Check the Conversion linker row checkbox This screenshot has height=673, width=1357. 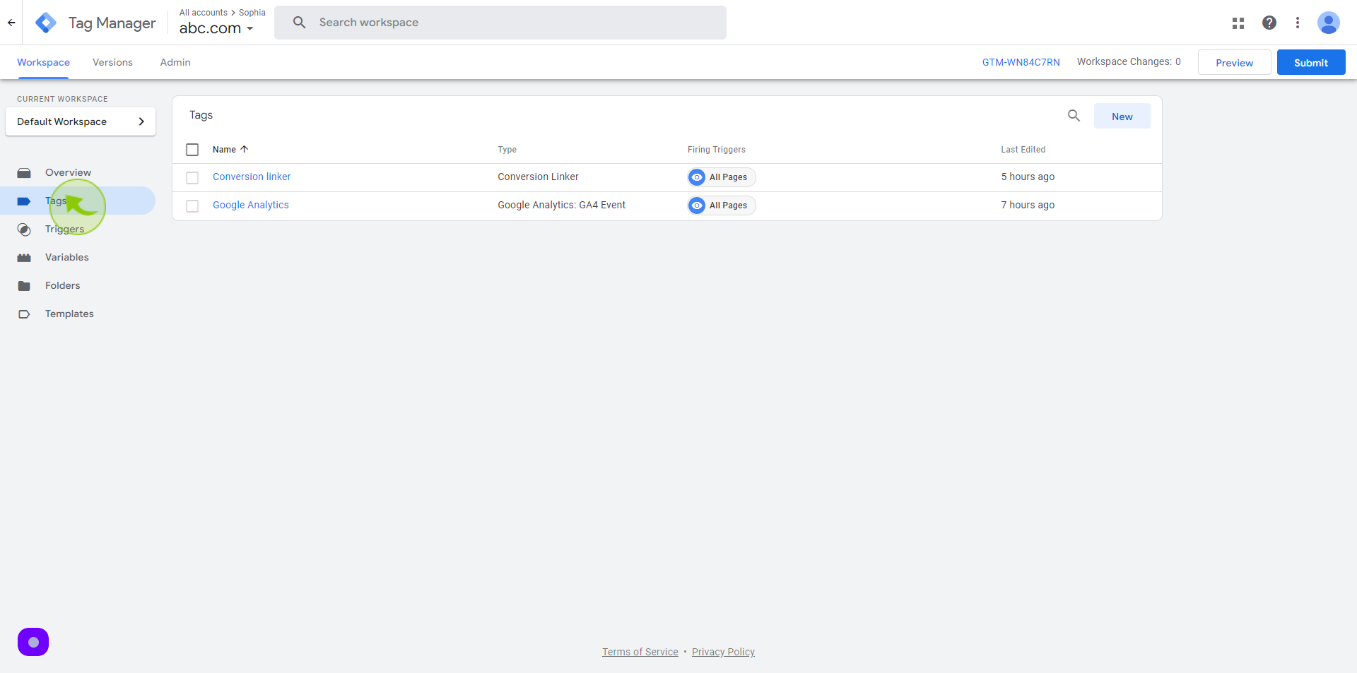(192, 178)
